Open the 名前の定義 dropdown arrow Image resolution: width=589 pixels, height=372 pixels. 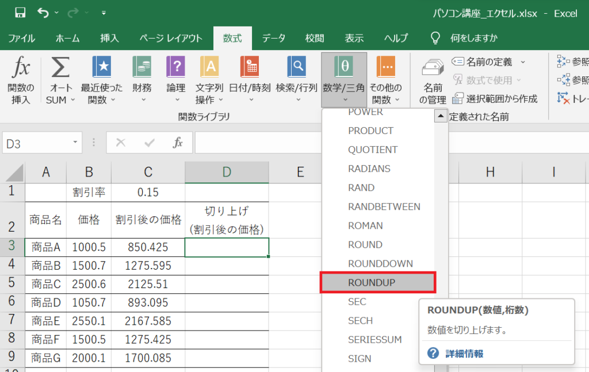pos(521,61)
